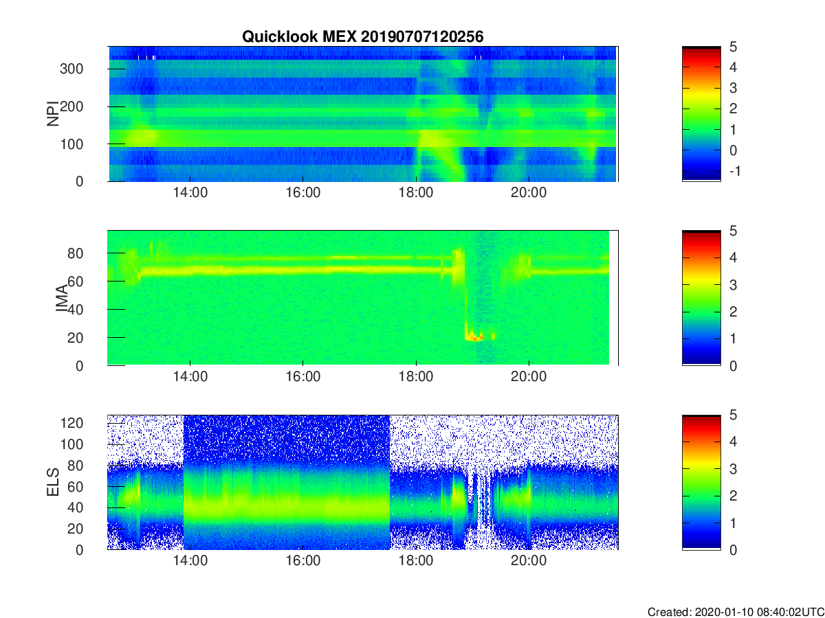Click 20:00 tick below the ELS panel

(529, 561)
